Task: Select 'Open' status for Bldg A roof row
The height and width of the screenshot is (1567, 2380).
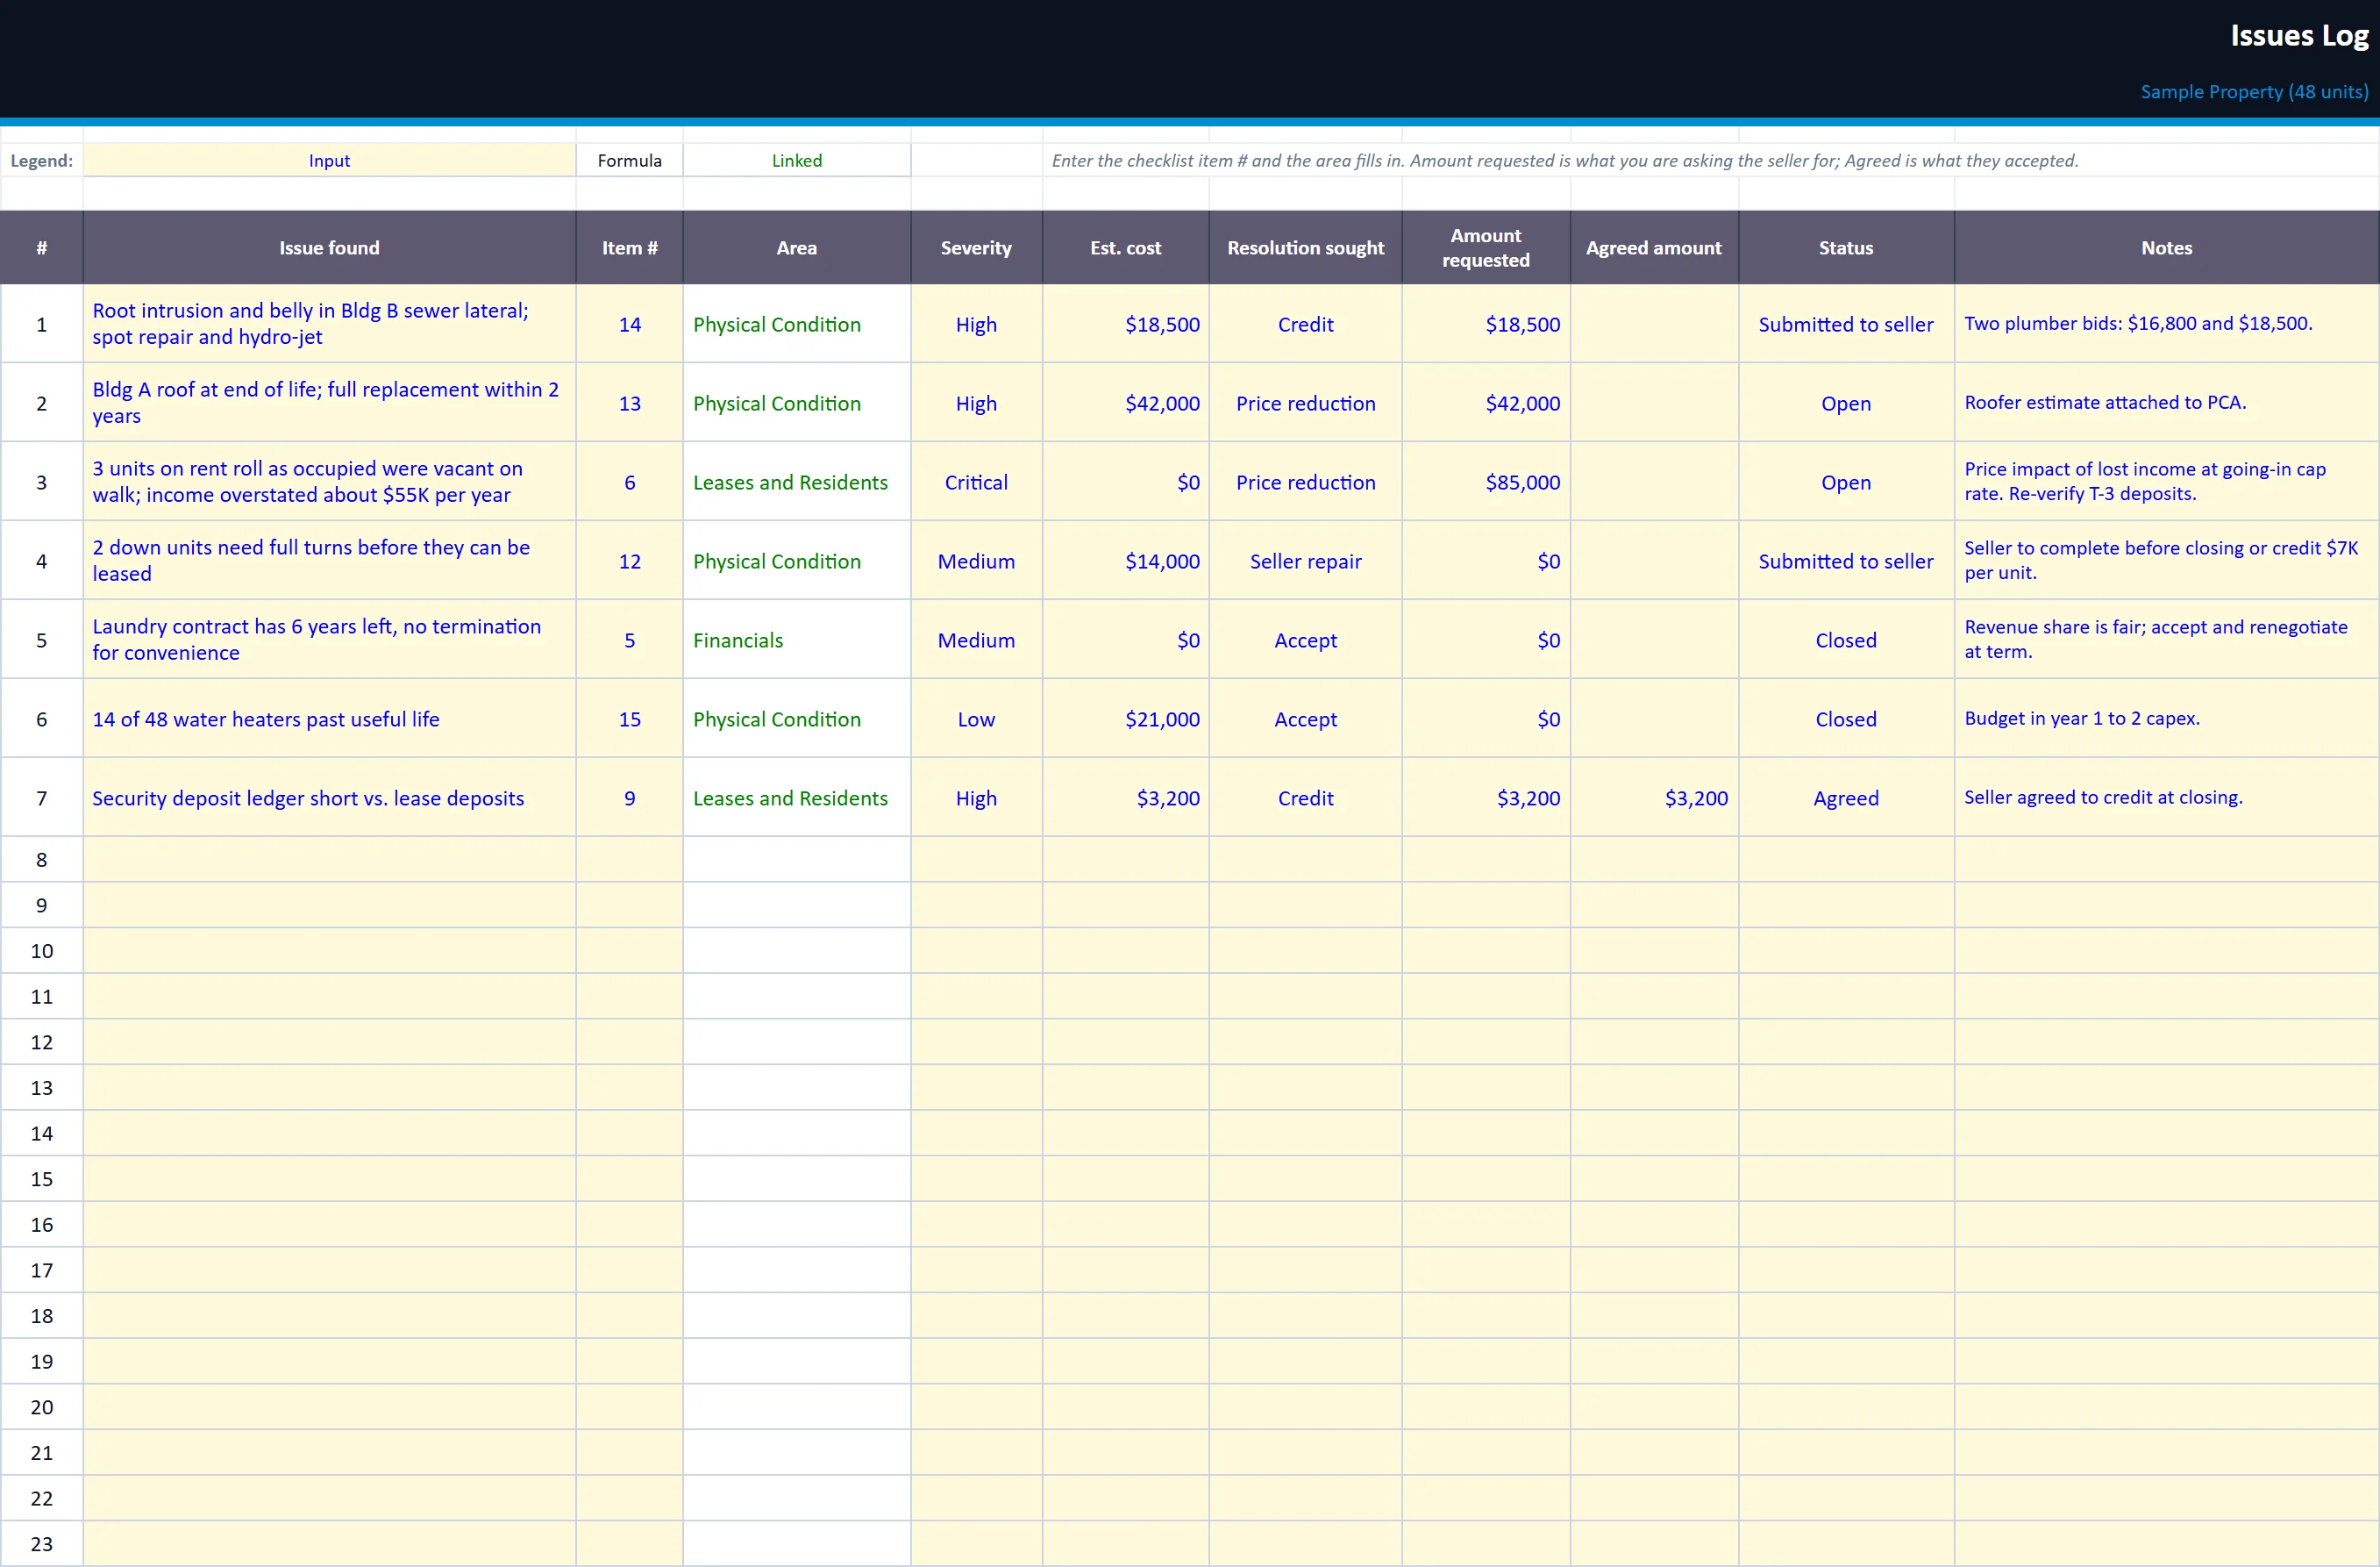Action: (x=1846, y=404)
